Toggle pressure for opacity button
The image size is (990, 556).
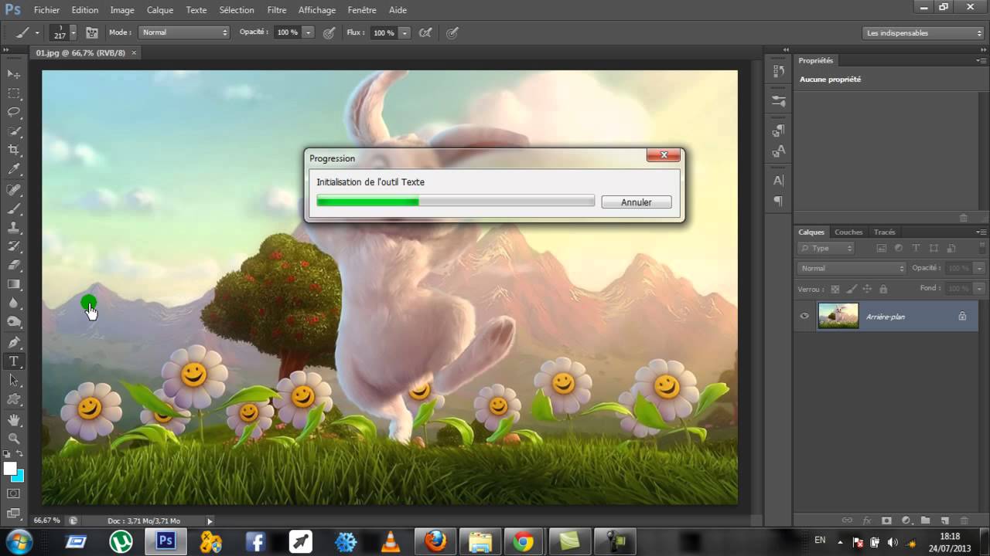pyautogui.click(x=329, y=32)
